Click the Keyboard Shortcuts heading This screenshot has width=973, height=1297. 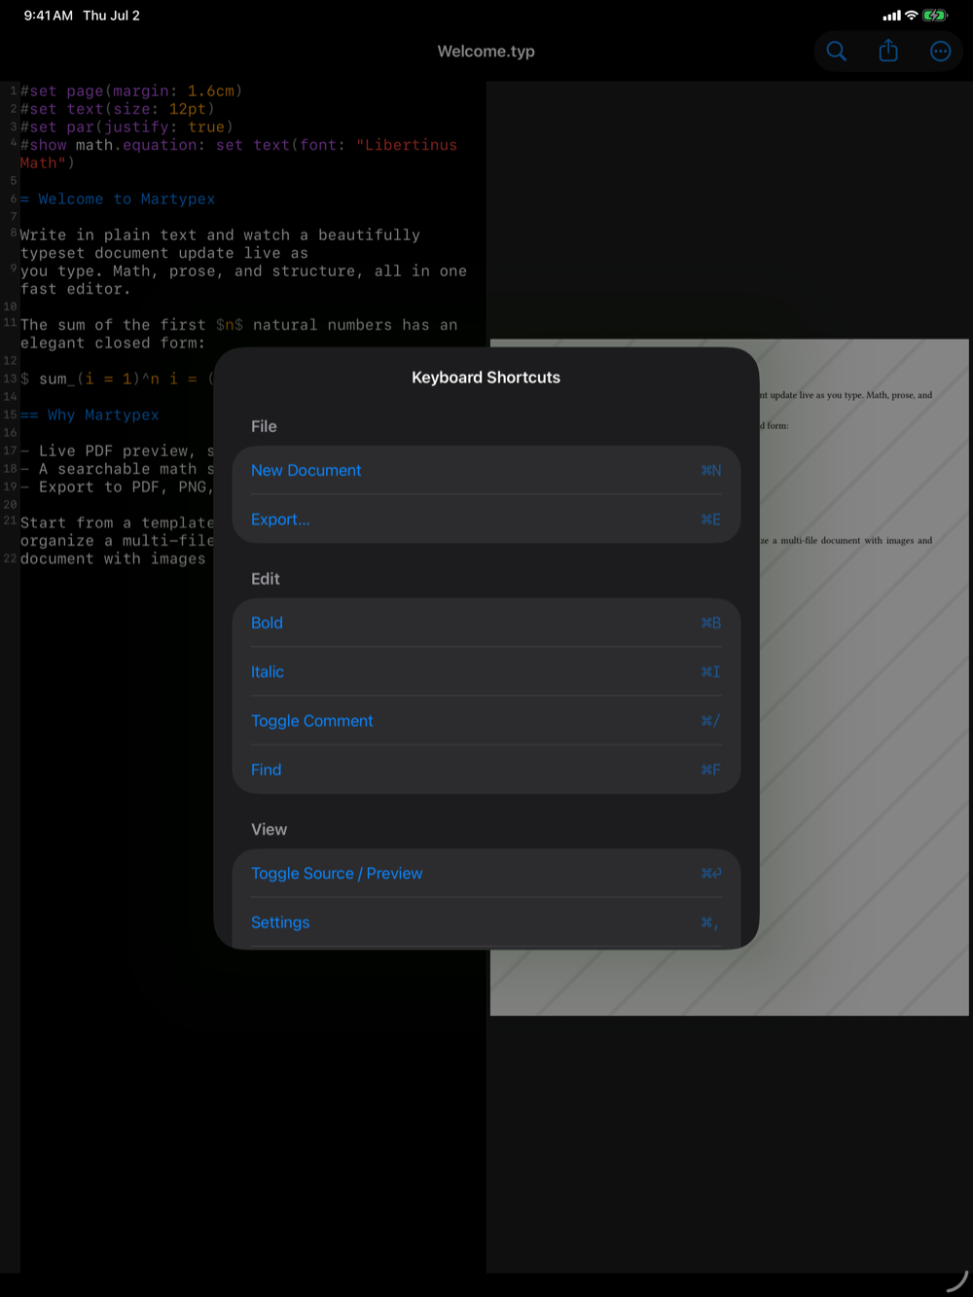pos(486,378)
